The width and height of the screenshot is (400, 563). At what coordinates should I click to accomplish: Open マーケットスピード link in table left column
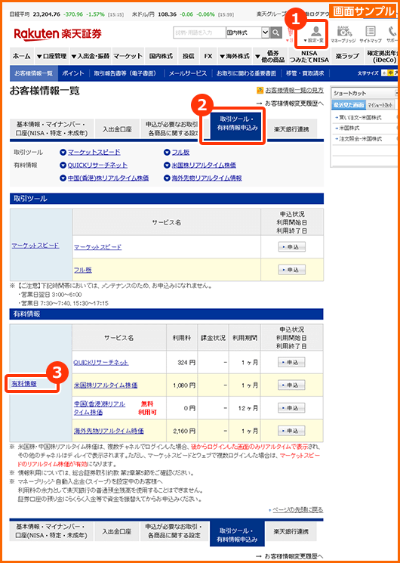pyautogui.click(x=35, y=246)
